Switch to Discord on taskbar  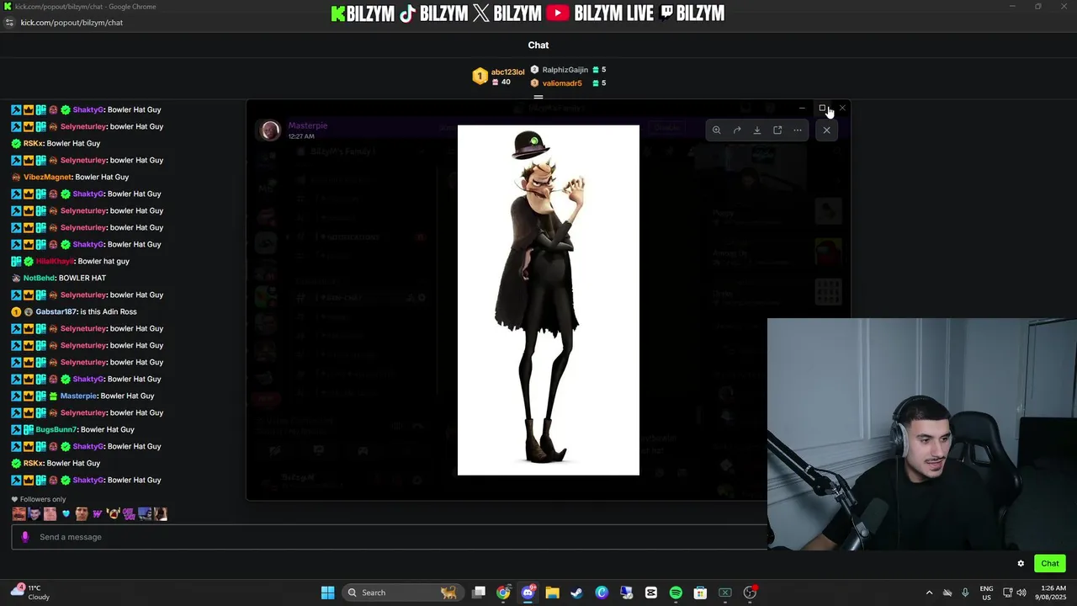point(528,593)
